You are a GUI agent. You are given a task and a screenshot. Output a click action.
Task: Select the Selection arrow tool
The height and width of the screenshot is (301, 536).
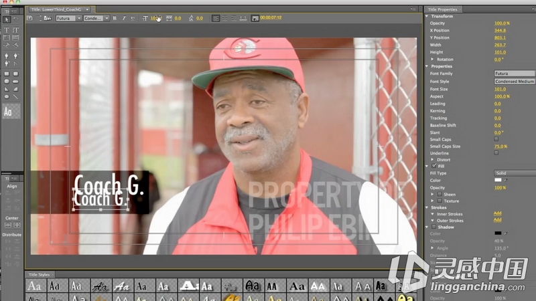coord(7,20)
